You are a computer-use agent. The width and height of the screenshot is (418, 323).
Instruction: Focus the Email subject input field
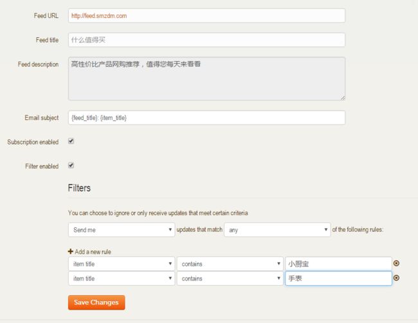[x=206, y=118]
